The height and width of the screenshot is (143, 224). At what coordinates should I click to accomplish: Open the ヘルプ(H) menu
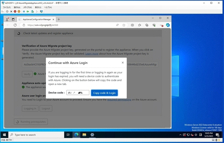(48, 8)
